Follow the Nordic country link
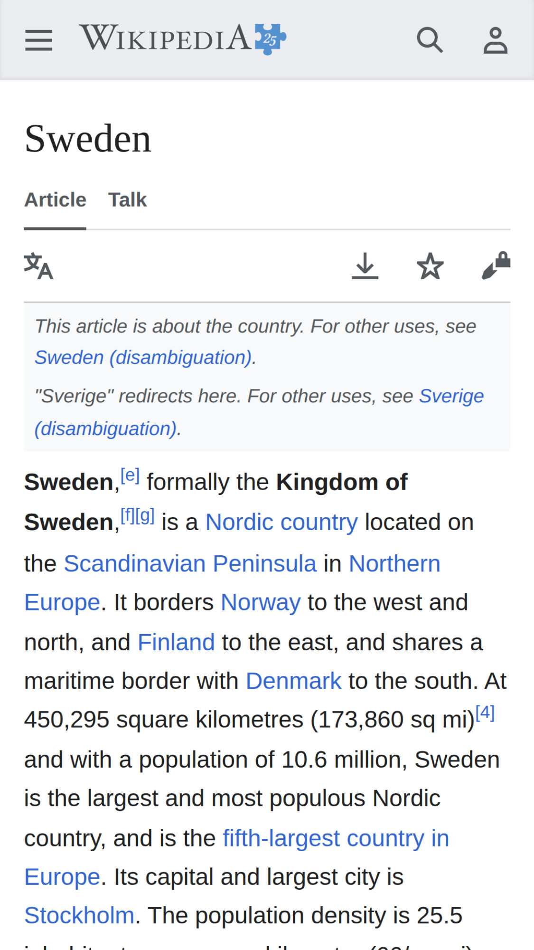This screenshot has height=950, width=534. [281, 522]
